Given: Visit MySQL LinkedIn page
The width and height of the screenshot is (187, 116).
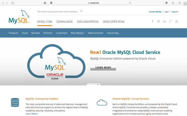Looking at the screenshot, I should [165, 21].
